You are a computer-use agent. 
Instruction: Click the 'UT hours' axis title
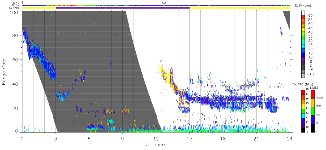156,144
